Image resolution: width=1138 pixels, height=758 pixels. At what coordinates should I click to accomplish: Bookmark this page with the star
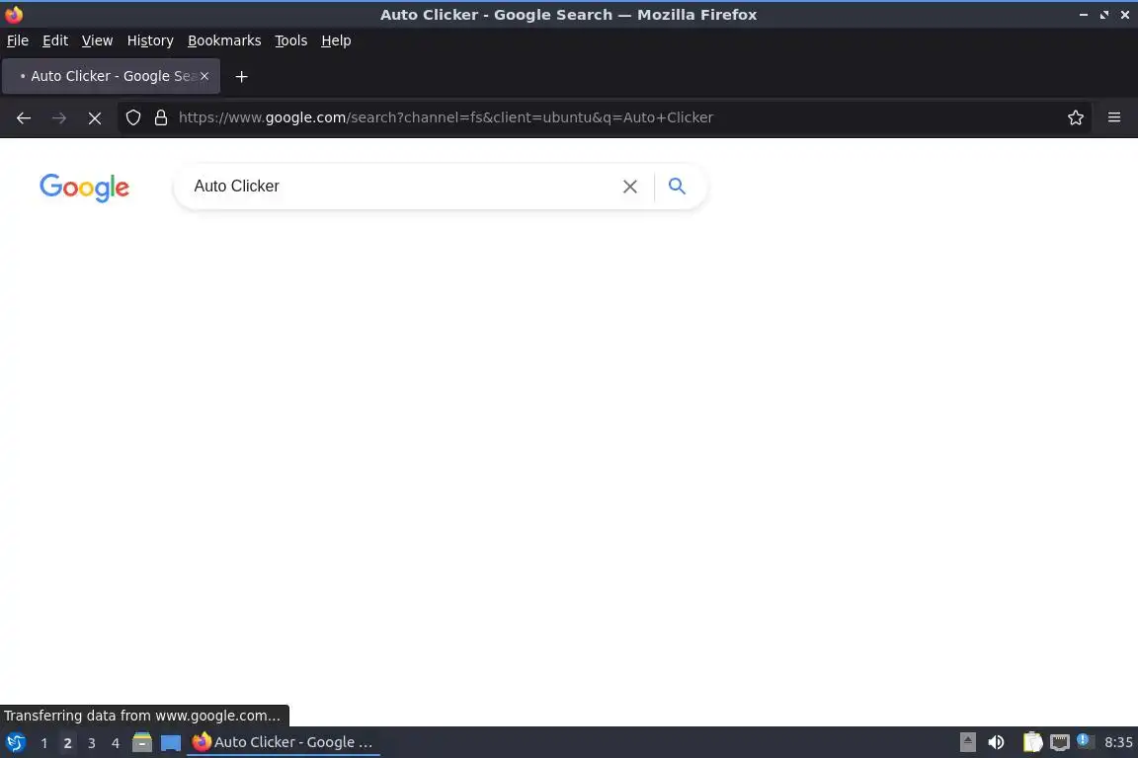click(x=1076, y=117)
